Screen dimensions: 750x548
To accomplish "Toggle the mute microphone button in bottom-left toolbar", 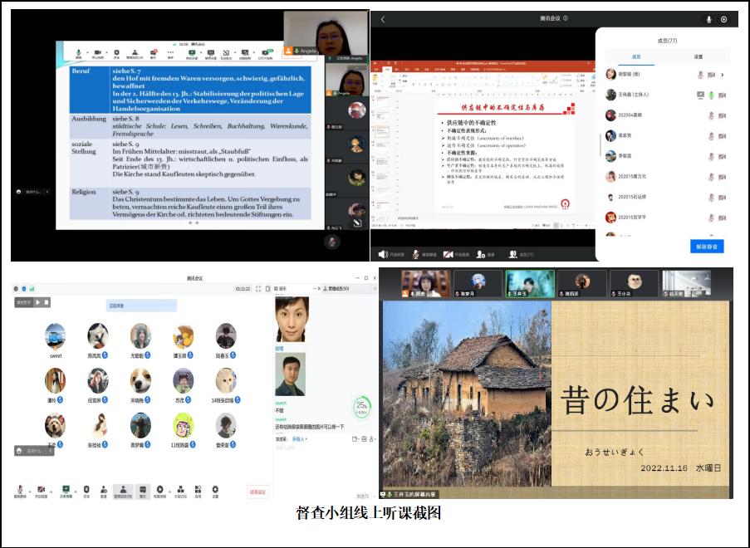I will [18, 489].
